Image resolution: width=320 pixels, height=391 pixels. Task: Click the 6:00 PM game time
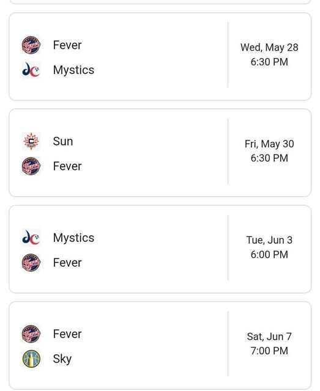pos(269,255)
